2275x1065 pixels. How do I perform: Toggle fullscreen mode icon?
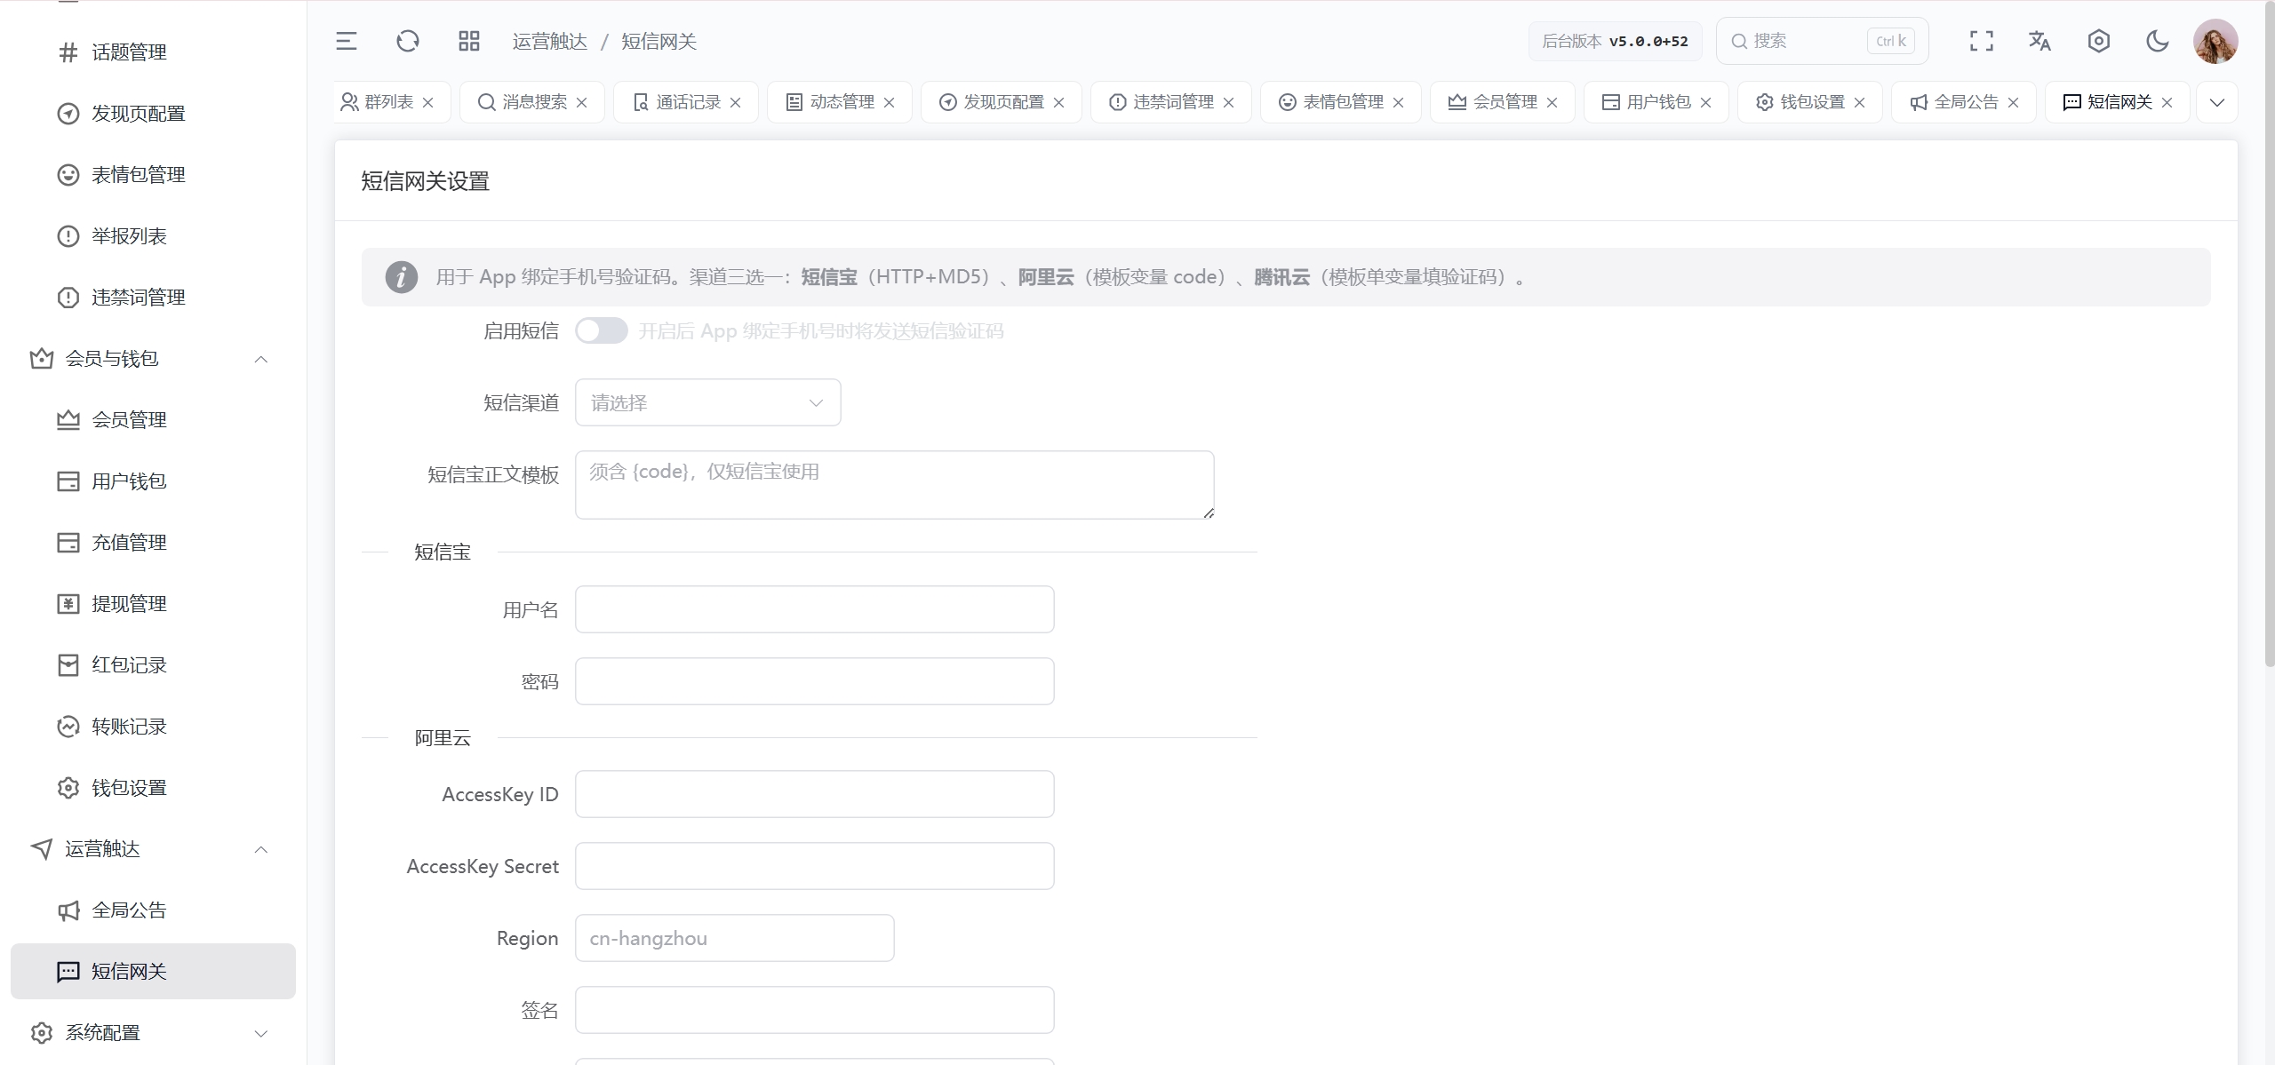pyautogui.click(x=1982, y=41)
